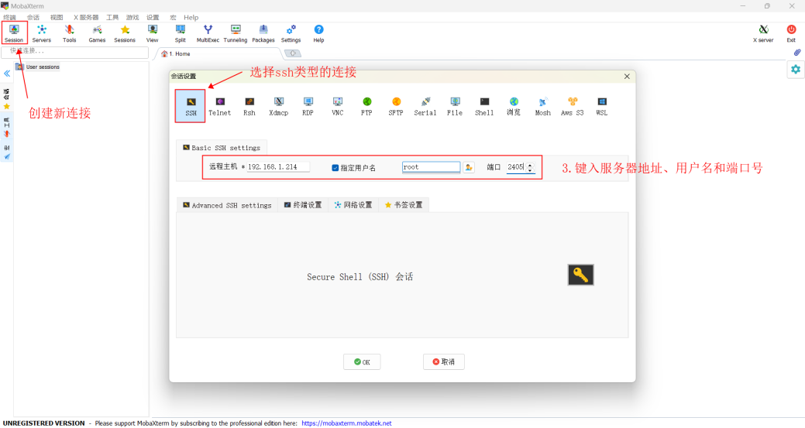Open the 终端设置 tab
805x428 pixels.
click(x=303, y=205)
